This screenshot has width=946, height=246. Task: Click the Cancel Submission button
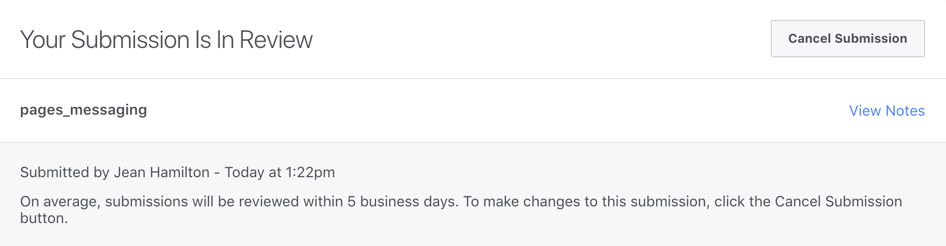[847, 39]
